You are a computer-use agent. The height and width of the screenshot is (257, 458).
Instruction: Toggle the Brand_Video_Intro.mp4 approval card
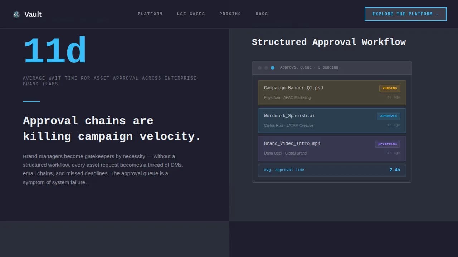pos(332,148)
